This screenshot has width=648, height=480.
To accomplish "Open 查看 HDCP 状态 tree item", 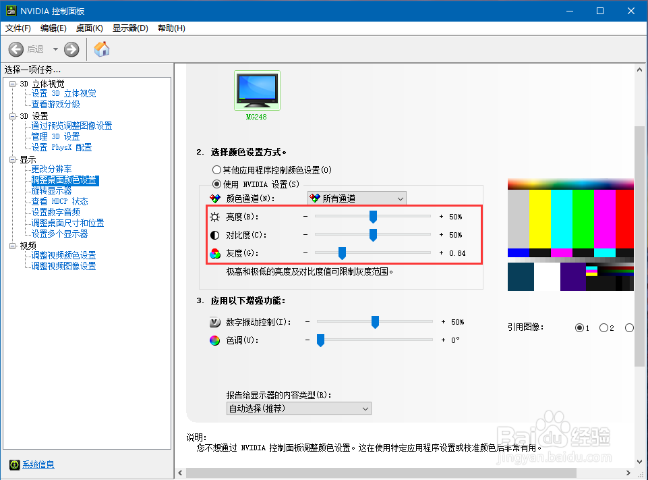I will 59,201.
